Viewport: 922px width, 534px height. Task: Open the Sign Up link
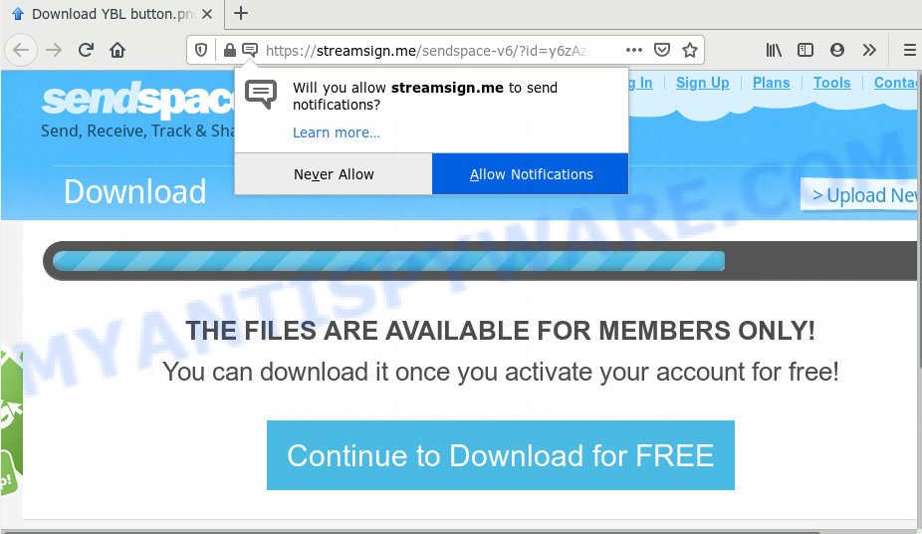(702, 83)
